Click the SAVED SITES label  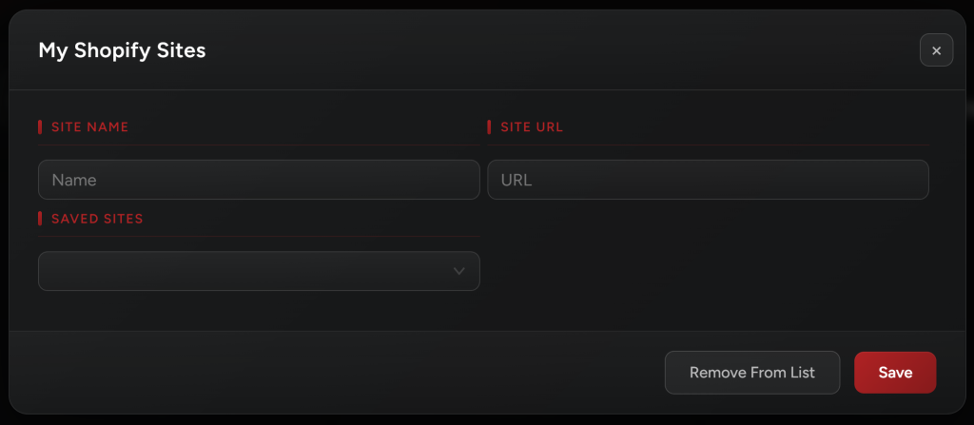[97, 219]
